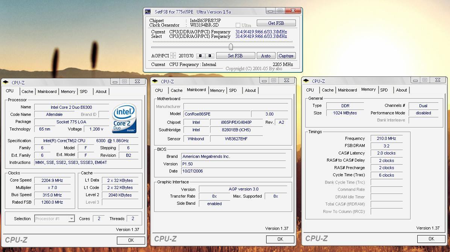The image size is (450, 252).
Task: Click the Cycle Time (Tras) value '6 clocks'
Action: point(386,175)
